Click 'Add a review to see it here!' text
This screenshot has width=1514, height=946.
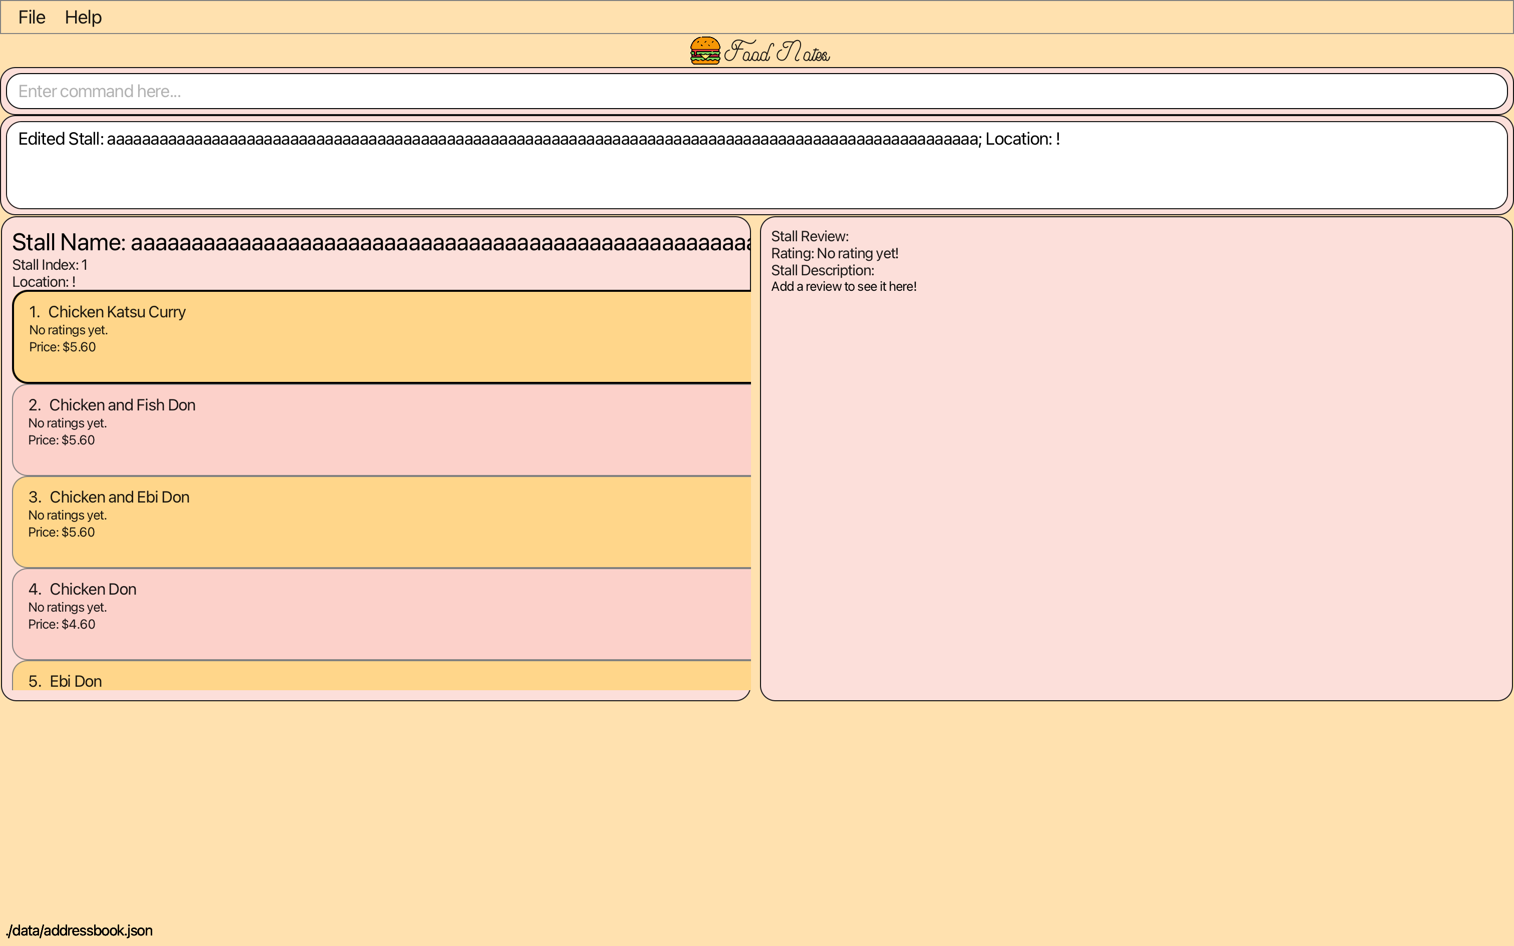click(x=843, y=286)
